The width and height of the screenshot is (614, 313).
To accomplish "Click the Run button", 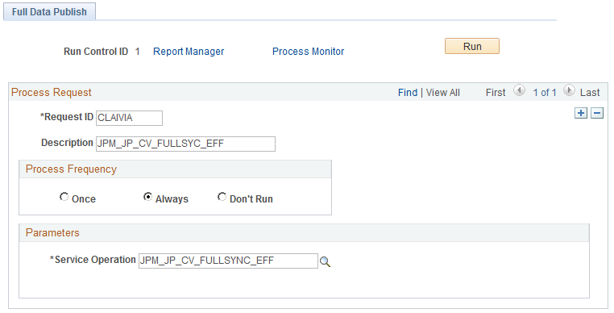I will click(472, 46).
